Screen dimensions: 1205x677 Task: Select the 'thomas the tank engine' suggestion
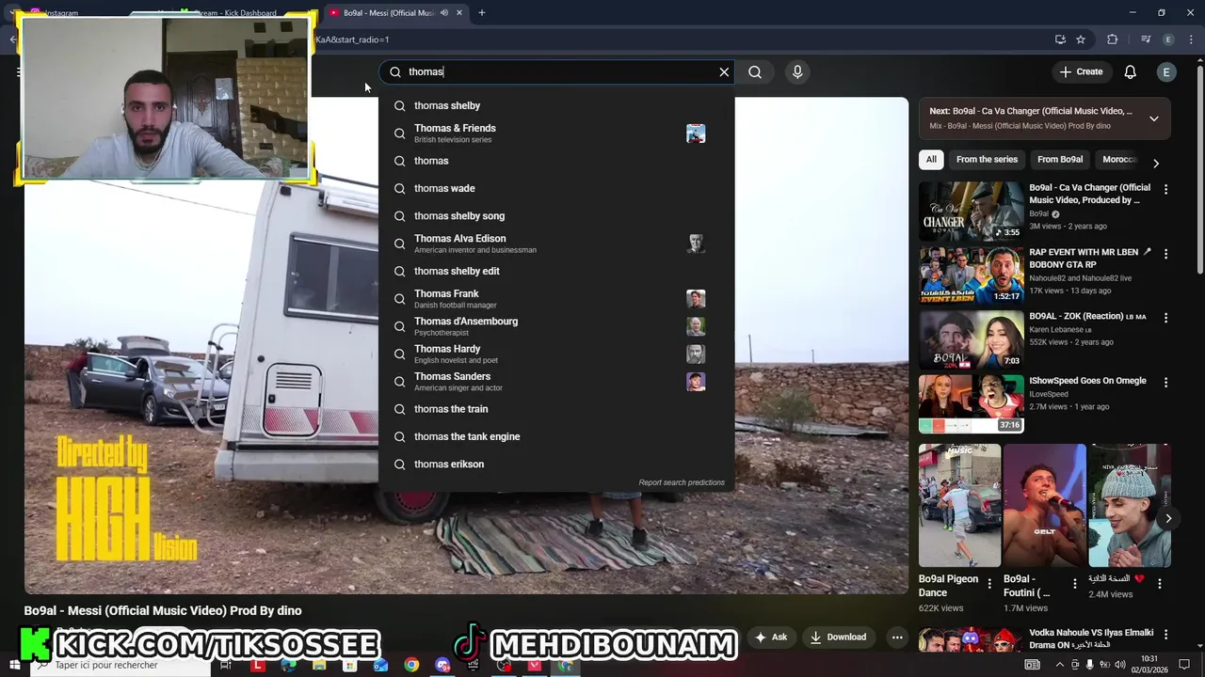click(x=556, y=436)
